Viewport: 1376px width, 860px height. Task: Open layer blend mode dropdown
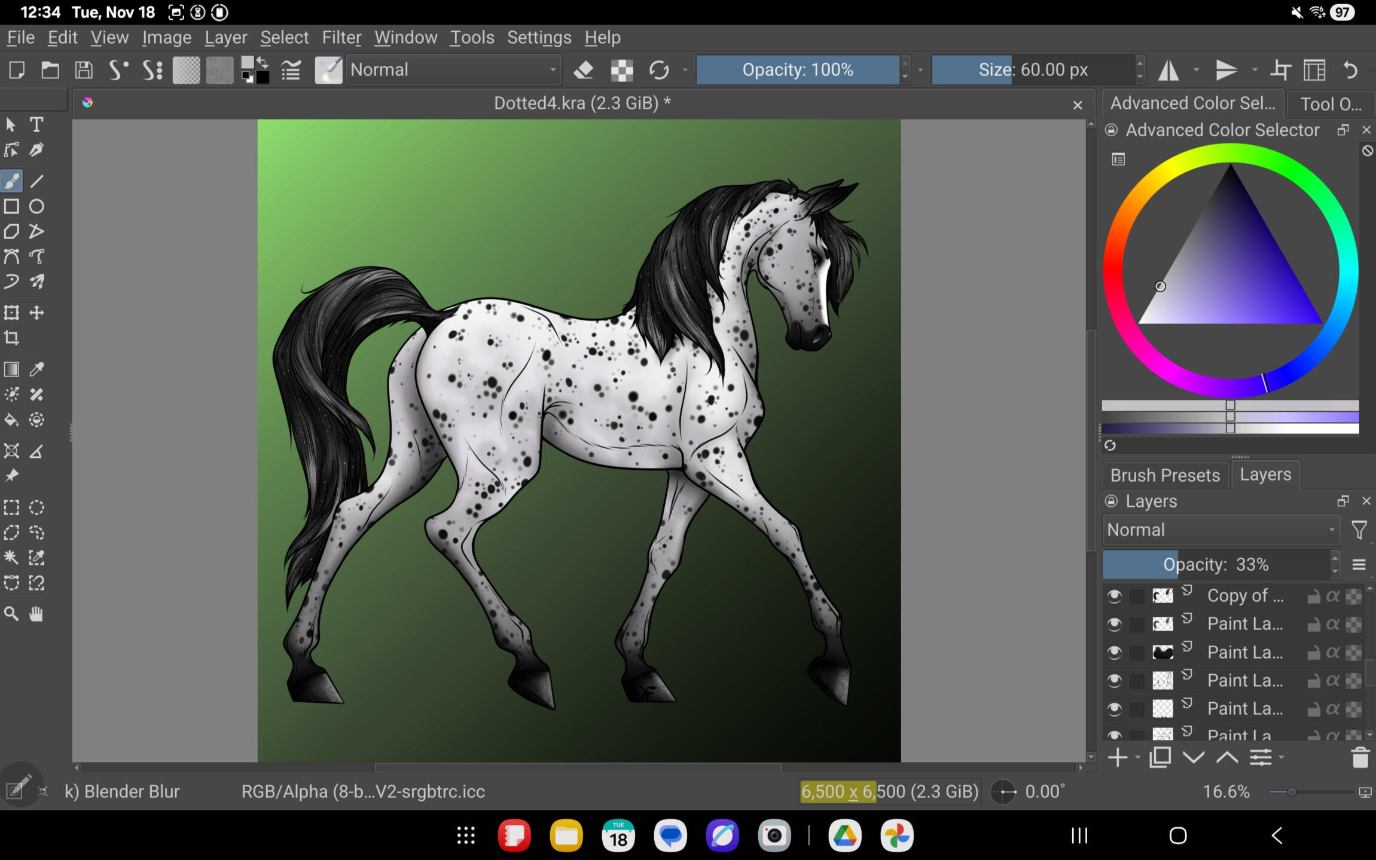click(1220, 530)
